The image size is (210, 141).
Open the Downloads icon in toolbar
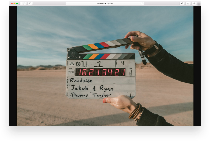(182, 3)
